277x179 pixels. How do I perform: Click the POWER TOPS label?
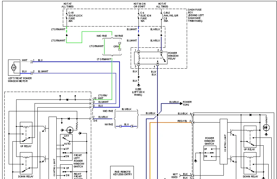tap(187, 104)
